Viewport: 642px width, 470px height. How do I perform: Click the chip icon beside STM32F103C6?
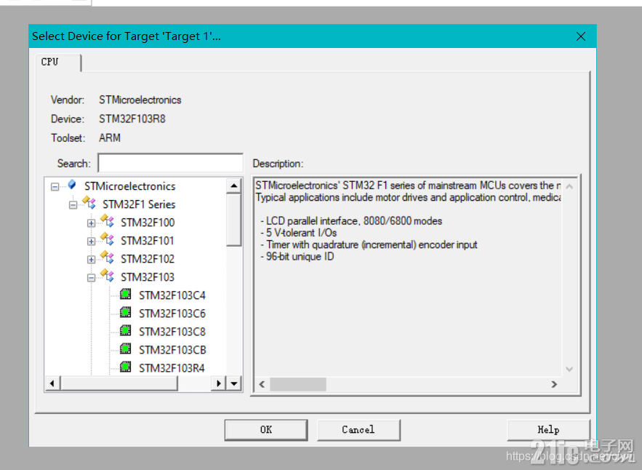[x=126, y=312]
